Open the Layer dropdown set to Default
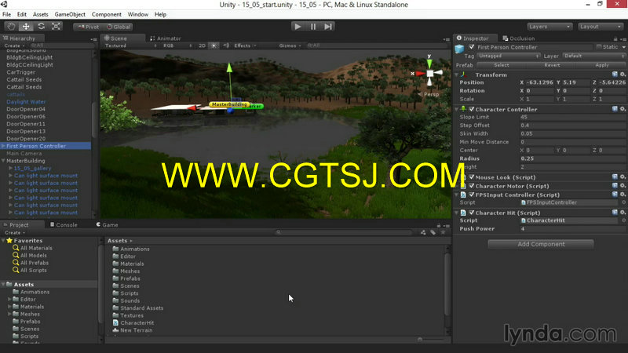 (x=594, y=56)
